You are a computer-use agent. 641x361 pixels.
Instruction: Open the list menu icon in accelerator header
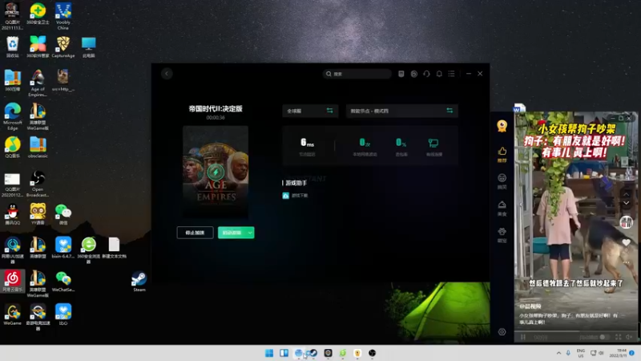[451, 74]
